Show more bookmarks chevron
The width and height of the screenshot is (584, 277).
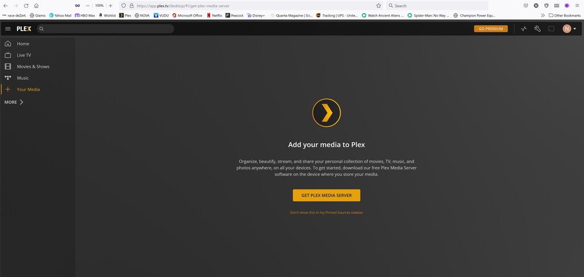click(542, 15)
